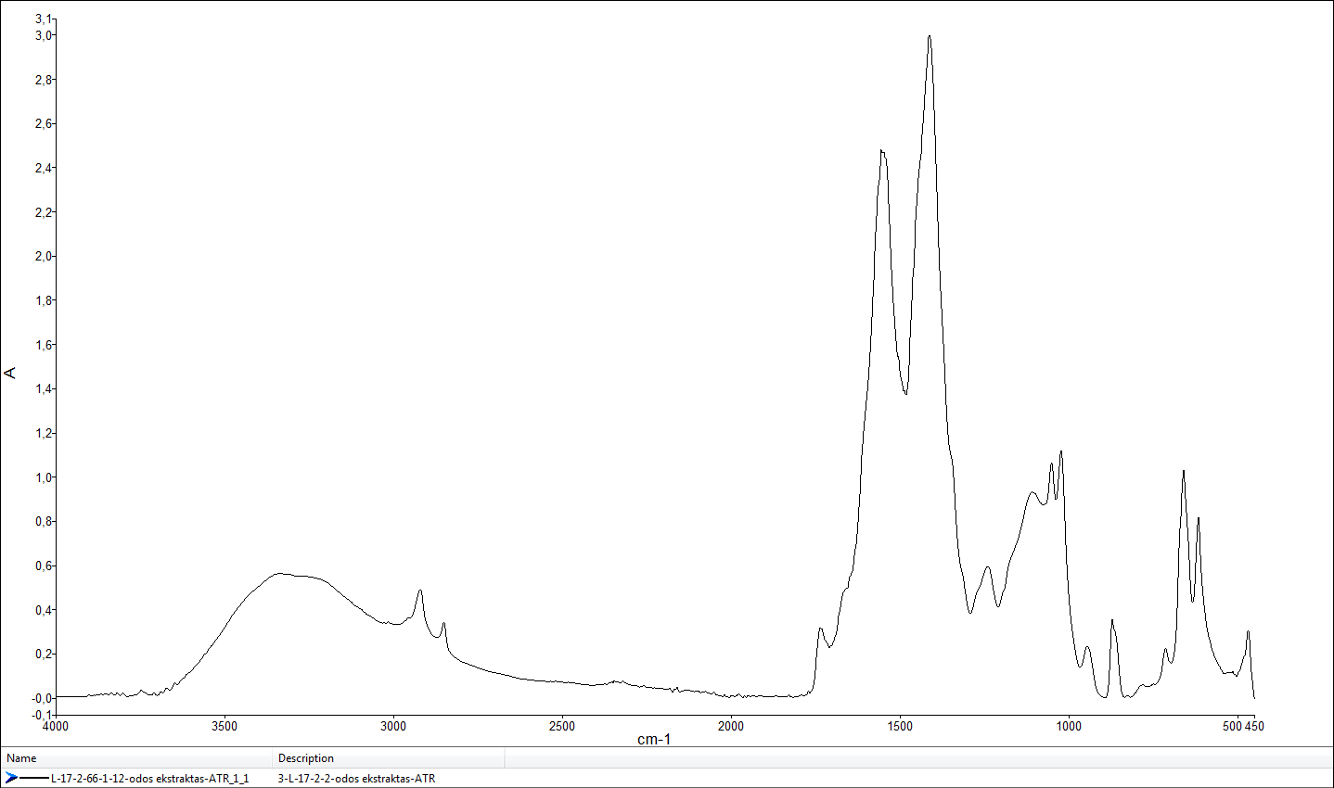Click the 1000 tick label on x-axis
Viewport: 1334px width, 788px height.
1069,726
